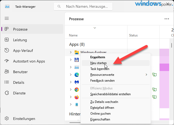This screenshot has height=125, width=174.
Task: Go to the App-Verlauf page label
Action: tap(23, 51)
